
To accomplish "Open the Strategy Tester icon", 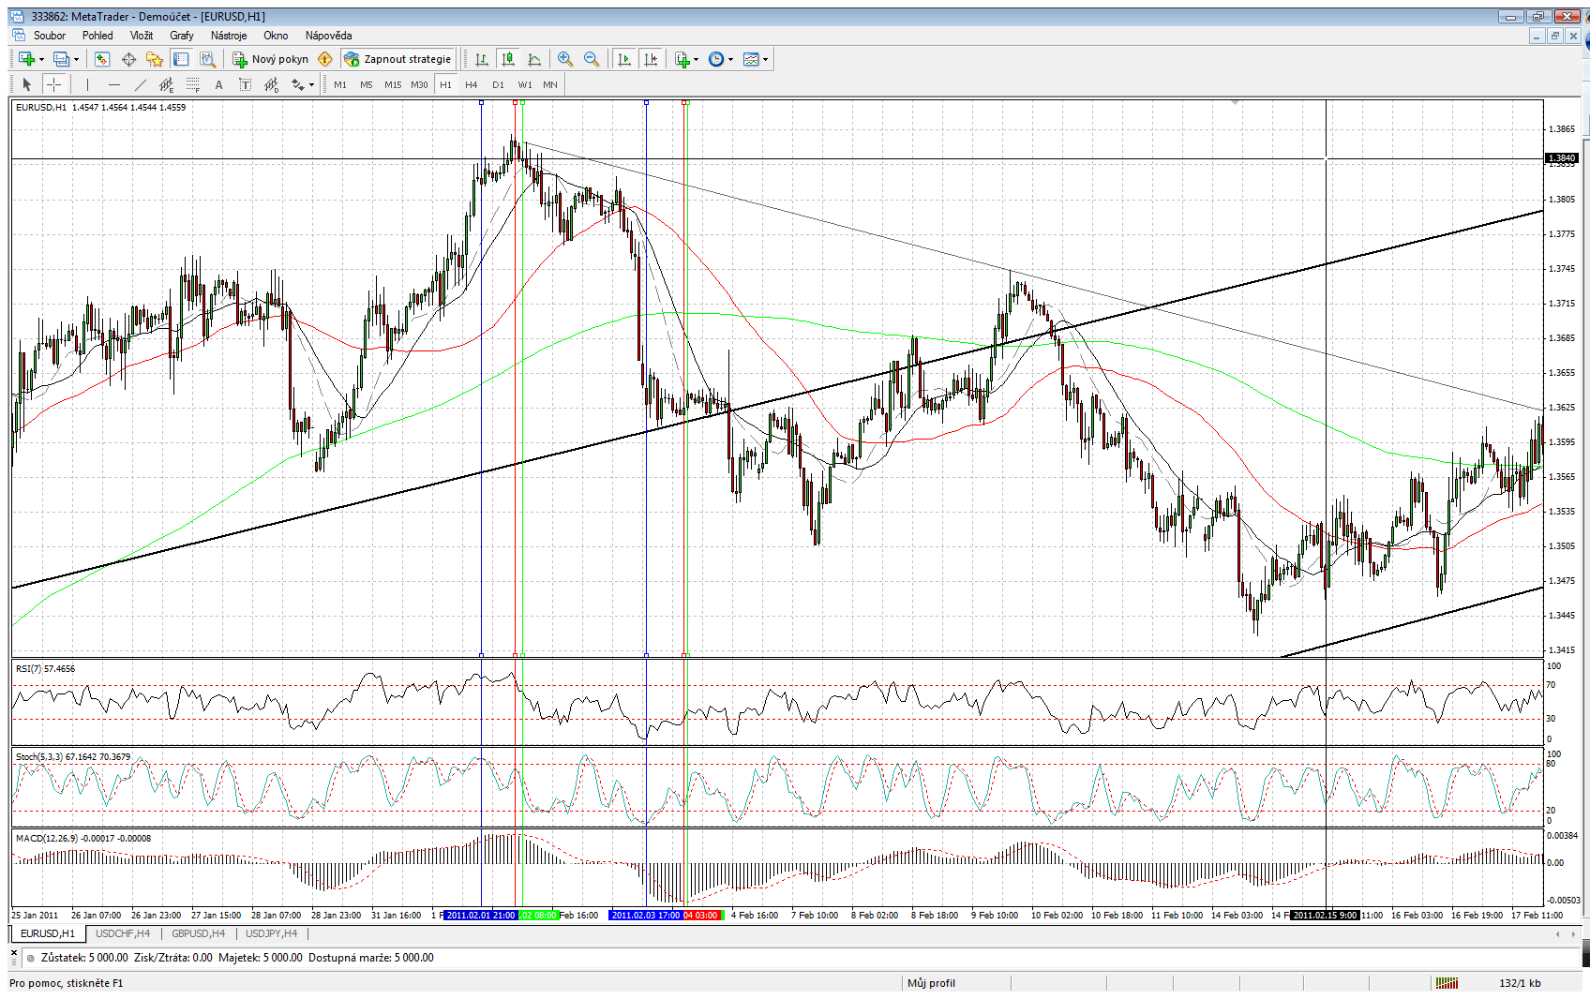I will [207, 59].
